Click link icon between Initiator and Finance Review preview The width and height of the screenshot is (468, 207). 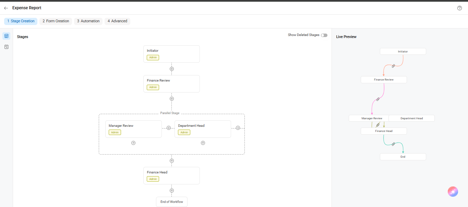pos(393,66)
